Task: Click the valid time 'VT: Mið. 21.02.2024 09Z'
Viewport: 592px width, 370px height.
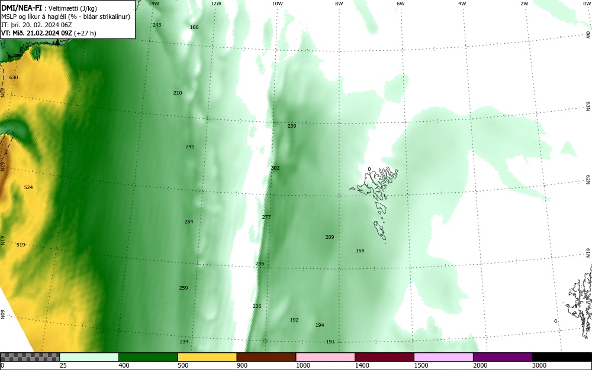Action: [37, 33]
